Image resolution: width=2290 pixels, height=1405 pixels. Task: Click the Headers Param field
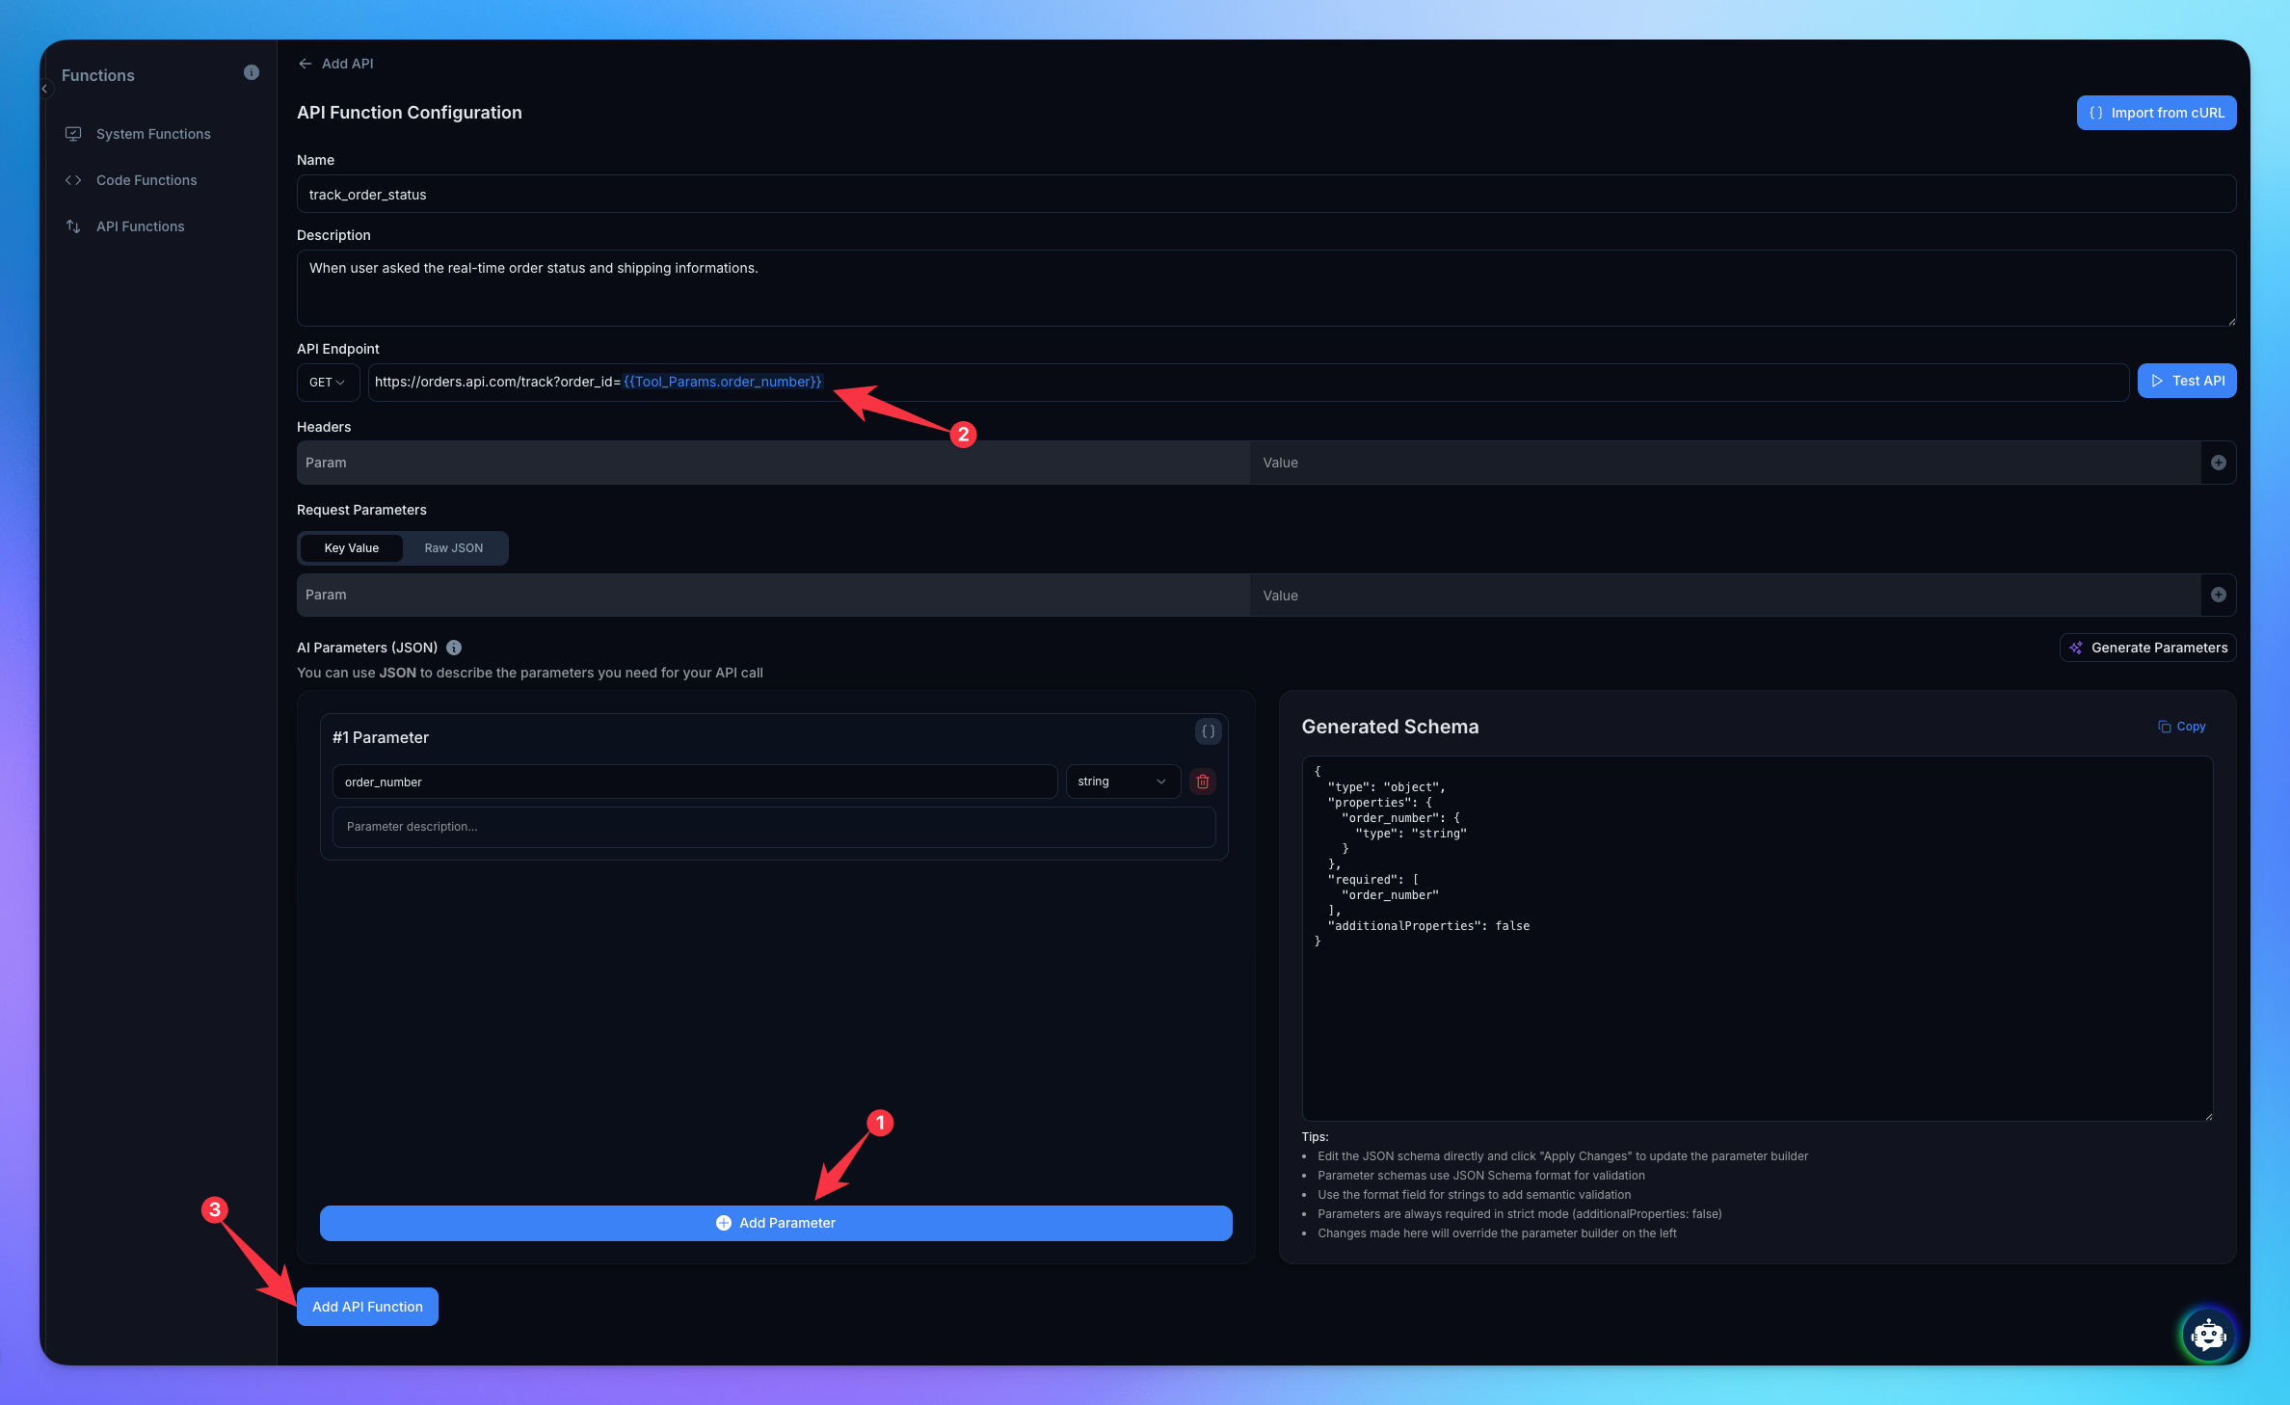(x=773, y=463)
